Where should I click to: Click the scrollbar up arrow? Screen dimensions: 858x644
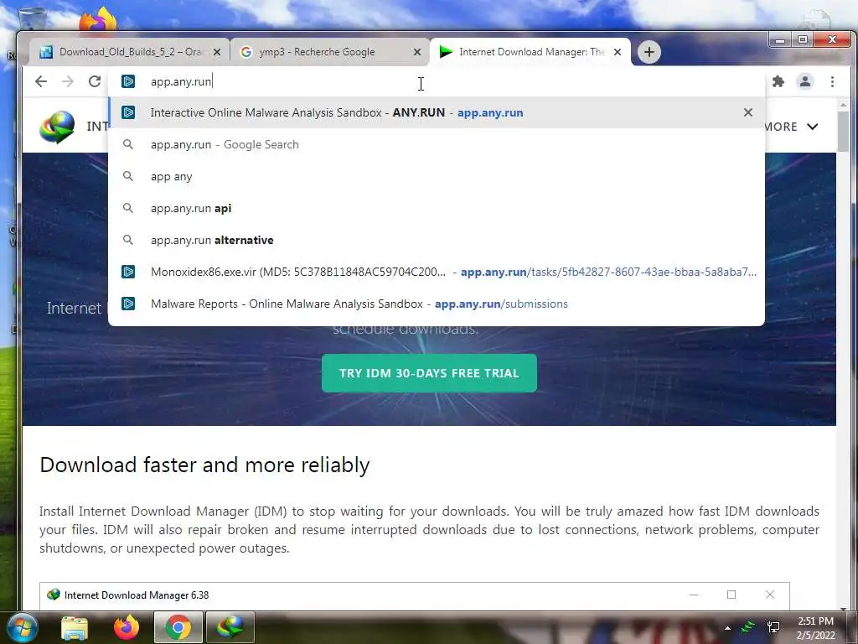click(843, 104)
